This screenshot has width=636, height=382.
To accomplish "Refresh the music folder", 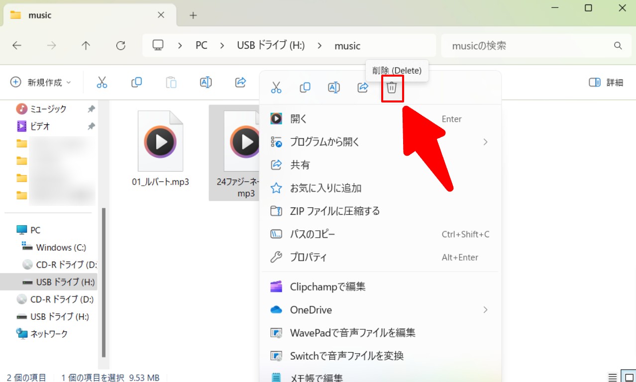I will (120, 46).
